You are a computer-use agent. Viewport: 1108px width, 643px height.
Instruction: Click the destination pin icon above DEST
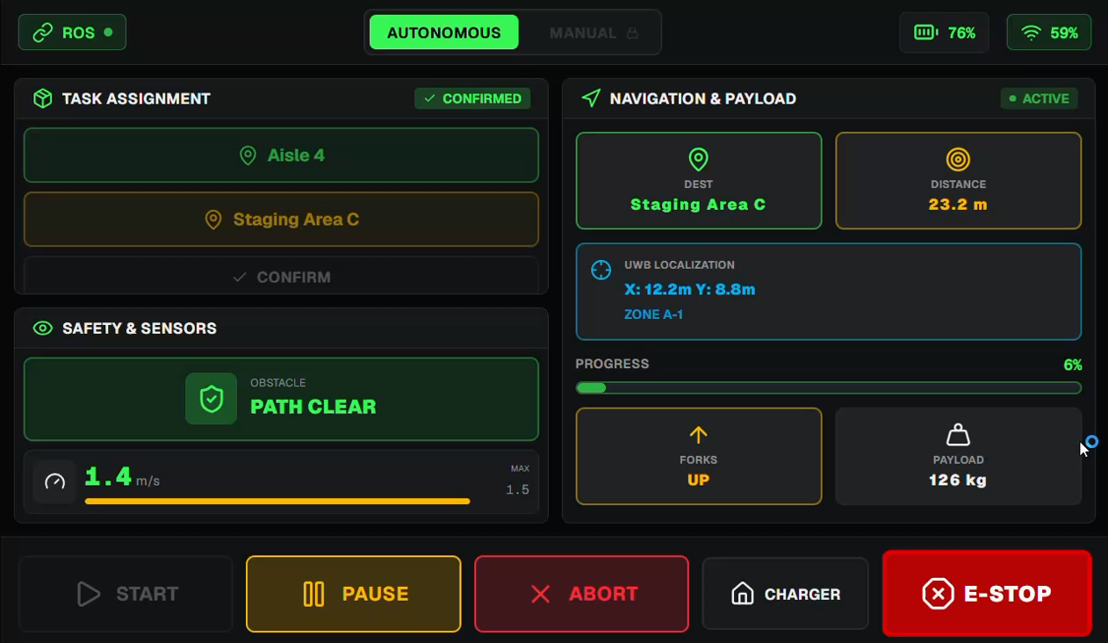click(698, 159)
